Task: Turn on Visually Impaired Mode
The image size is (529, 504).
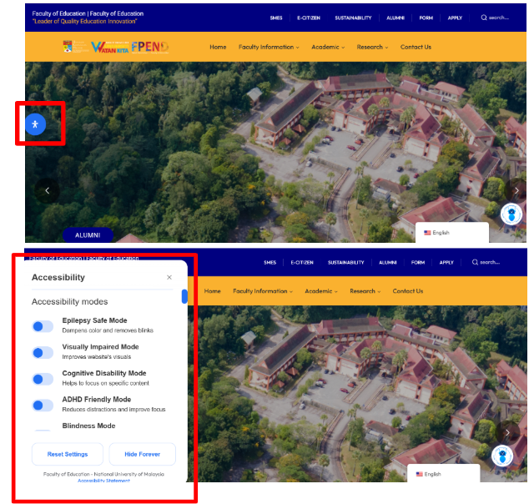Action: pyautogui.click(x=43, y=352)
